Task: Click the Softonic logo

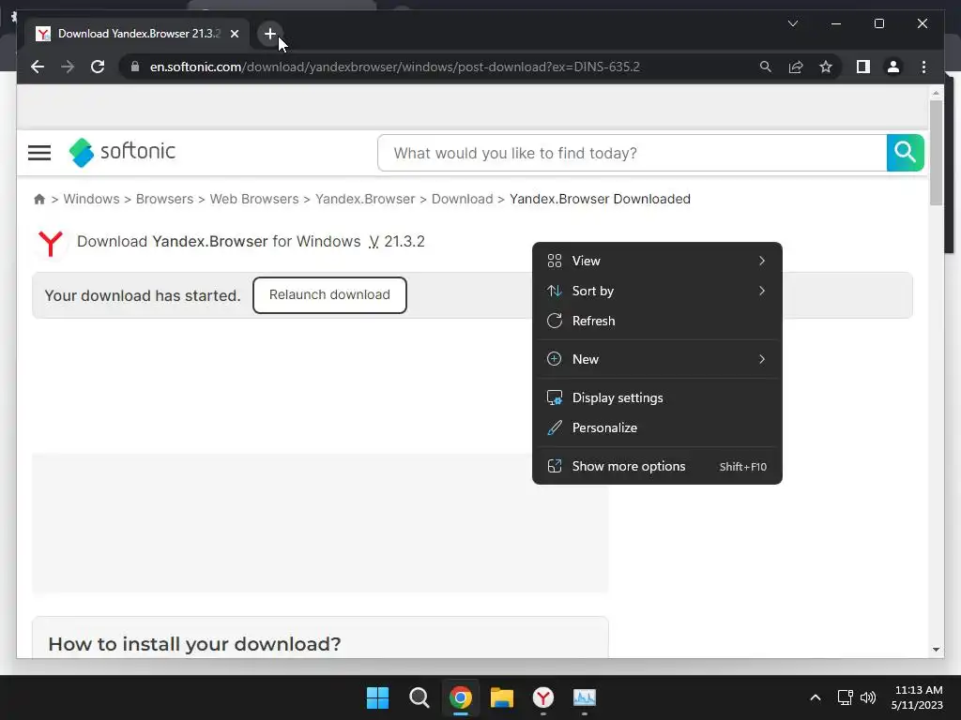Action: point(122,152)
